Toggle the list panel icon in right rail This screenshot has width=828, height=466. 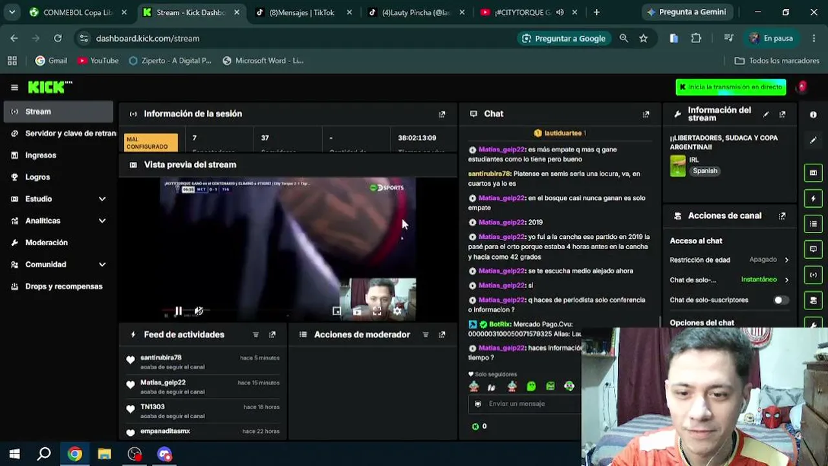(x=813, y=224)
